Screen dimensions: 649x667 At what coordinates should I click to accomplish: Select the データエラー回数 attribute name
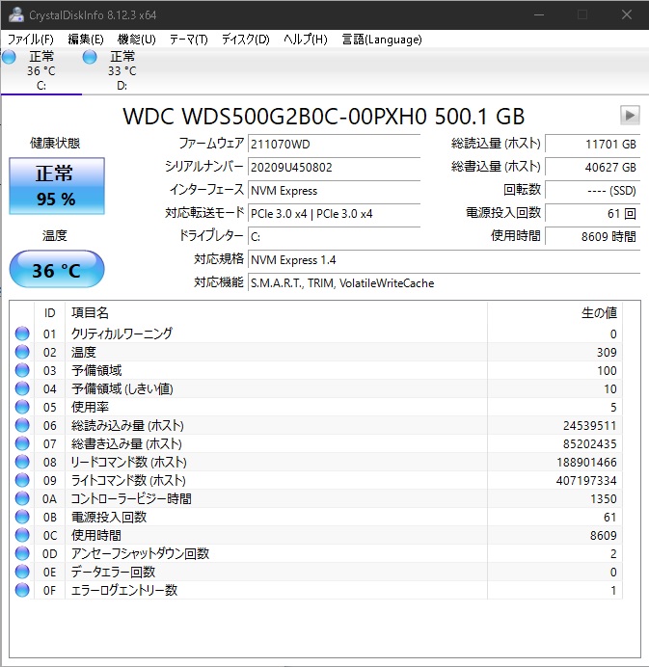pyautogui.click(x=113, y=572)
